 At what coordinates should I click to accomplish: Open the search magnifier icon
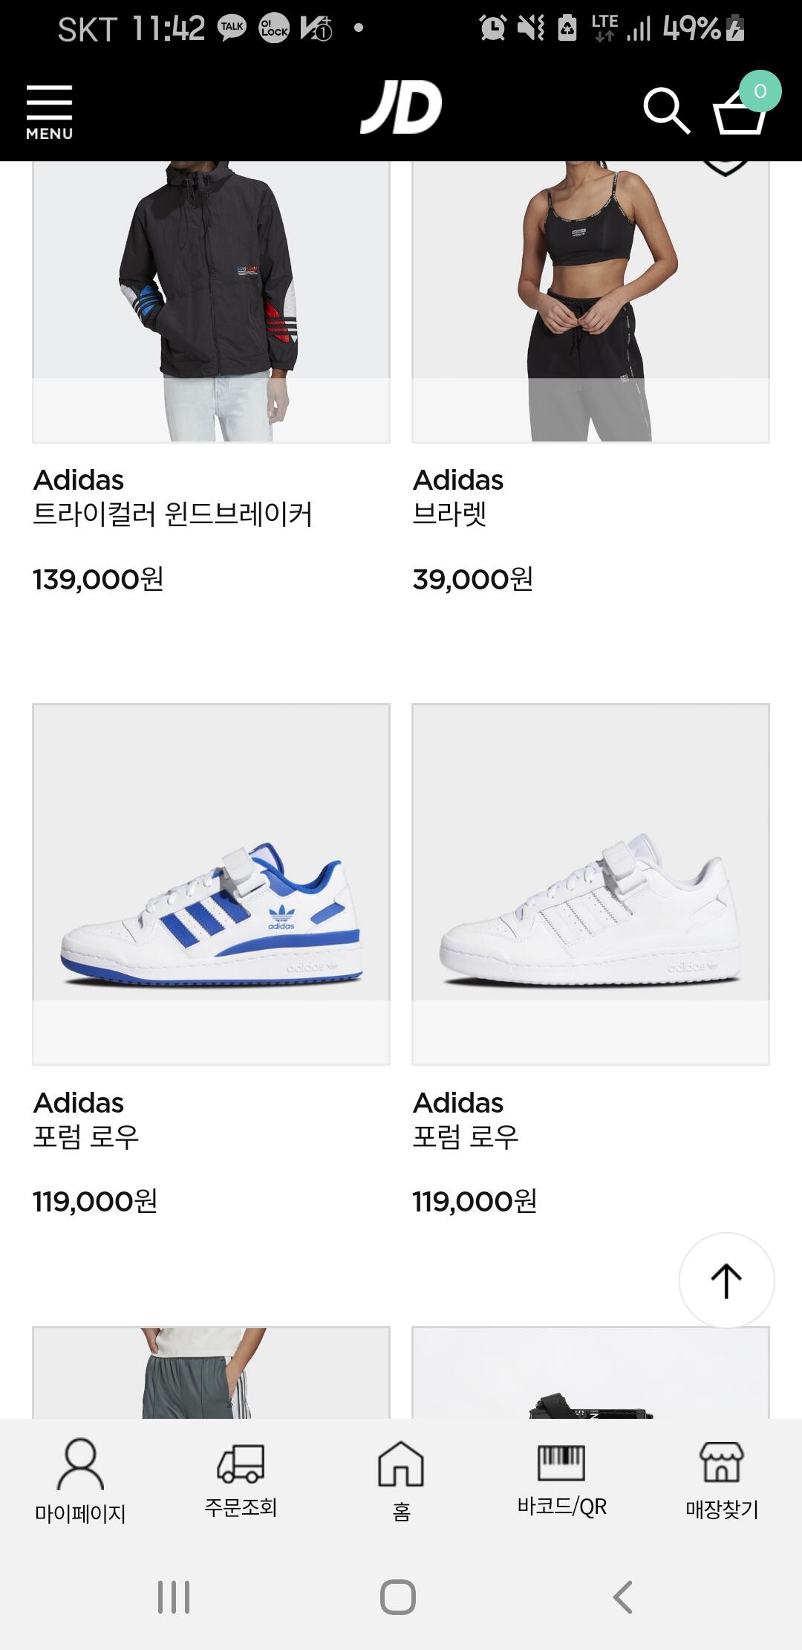click(x=665, y=111)
